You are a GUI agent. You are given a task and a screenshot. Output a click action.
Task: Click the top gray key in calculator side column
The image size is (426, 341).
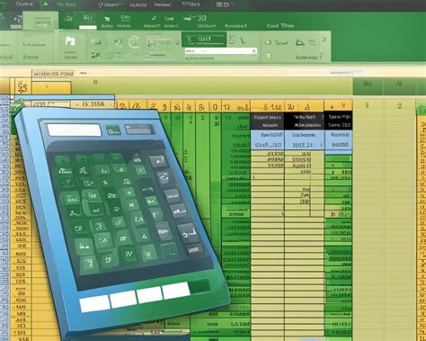pos(158,161)
